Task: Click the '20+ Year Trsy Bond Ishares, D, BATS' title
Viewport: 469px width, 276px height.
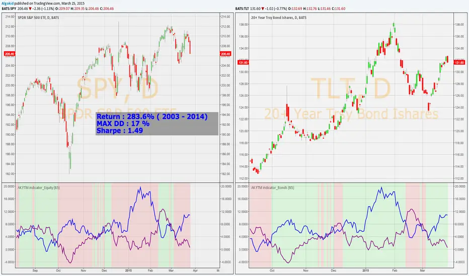Action: (279, 18)
